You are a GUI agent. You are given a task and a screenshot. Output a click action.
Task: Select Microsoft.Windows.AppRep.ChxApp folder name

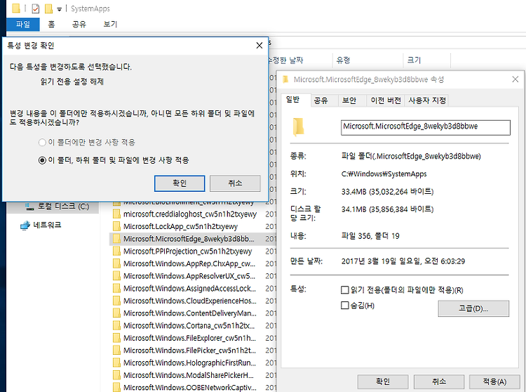tap(189, 263)
